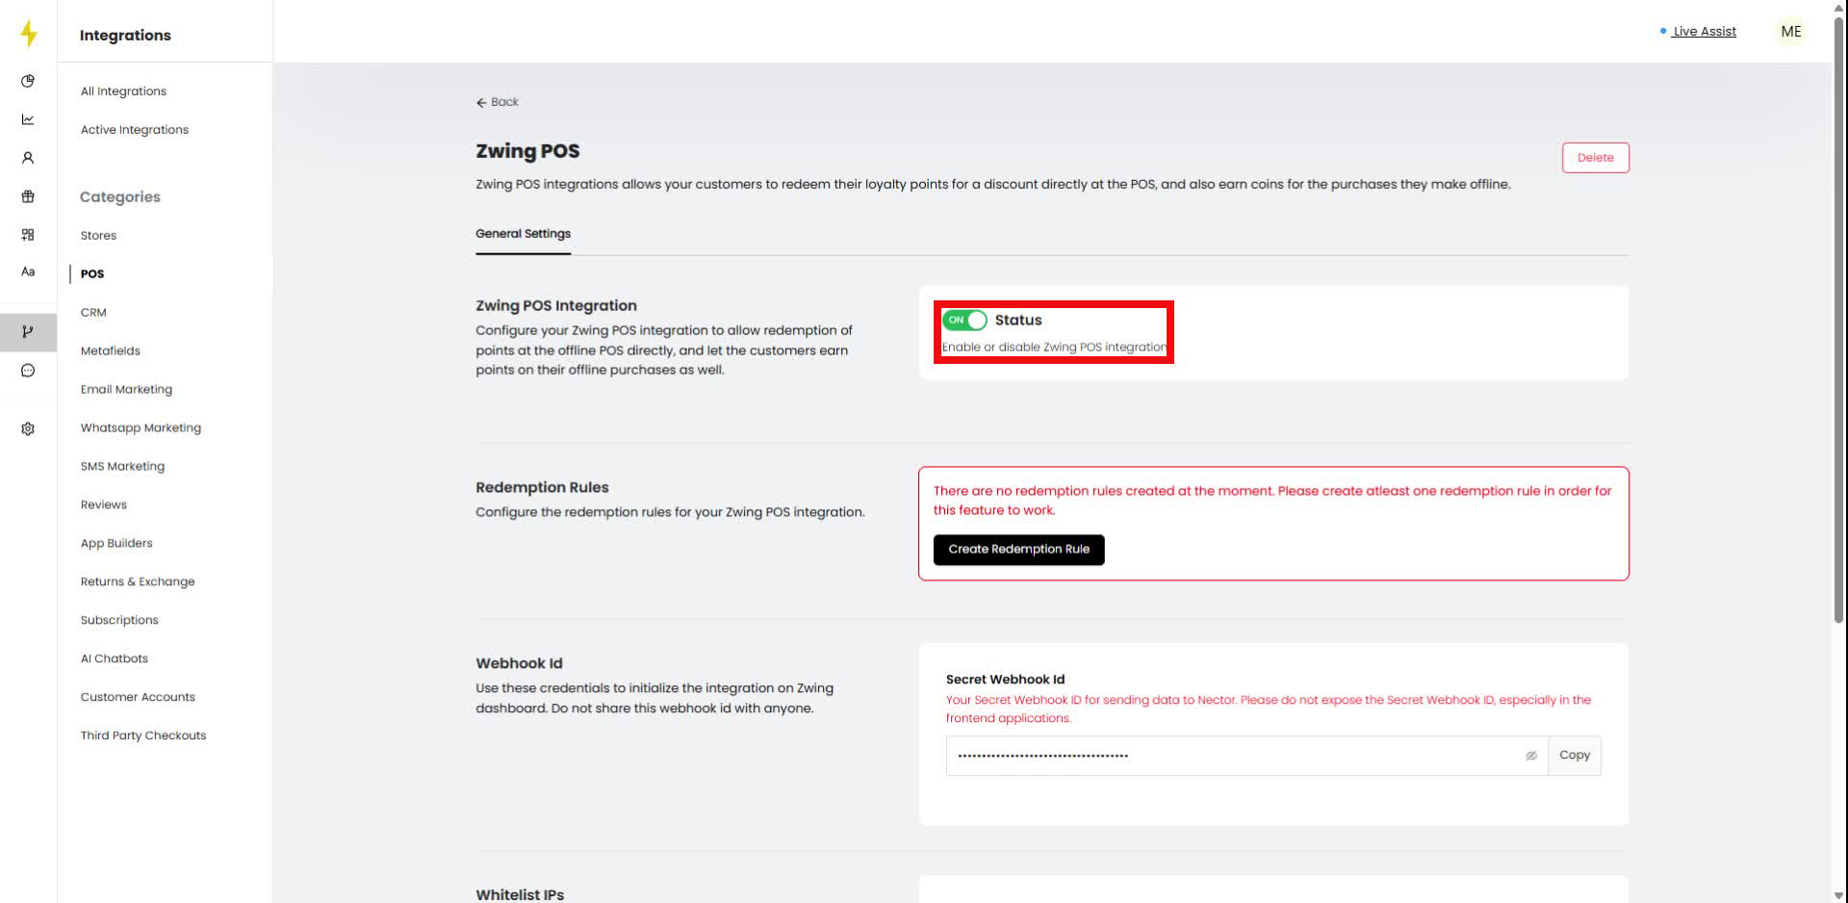Copy the Secret Webhook Id
This screenshot has width=1848, height=903.
[1574, 755]
